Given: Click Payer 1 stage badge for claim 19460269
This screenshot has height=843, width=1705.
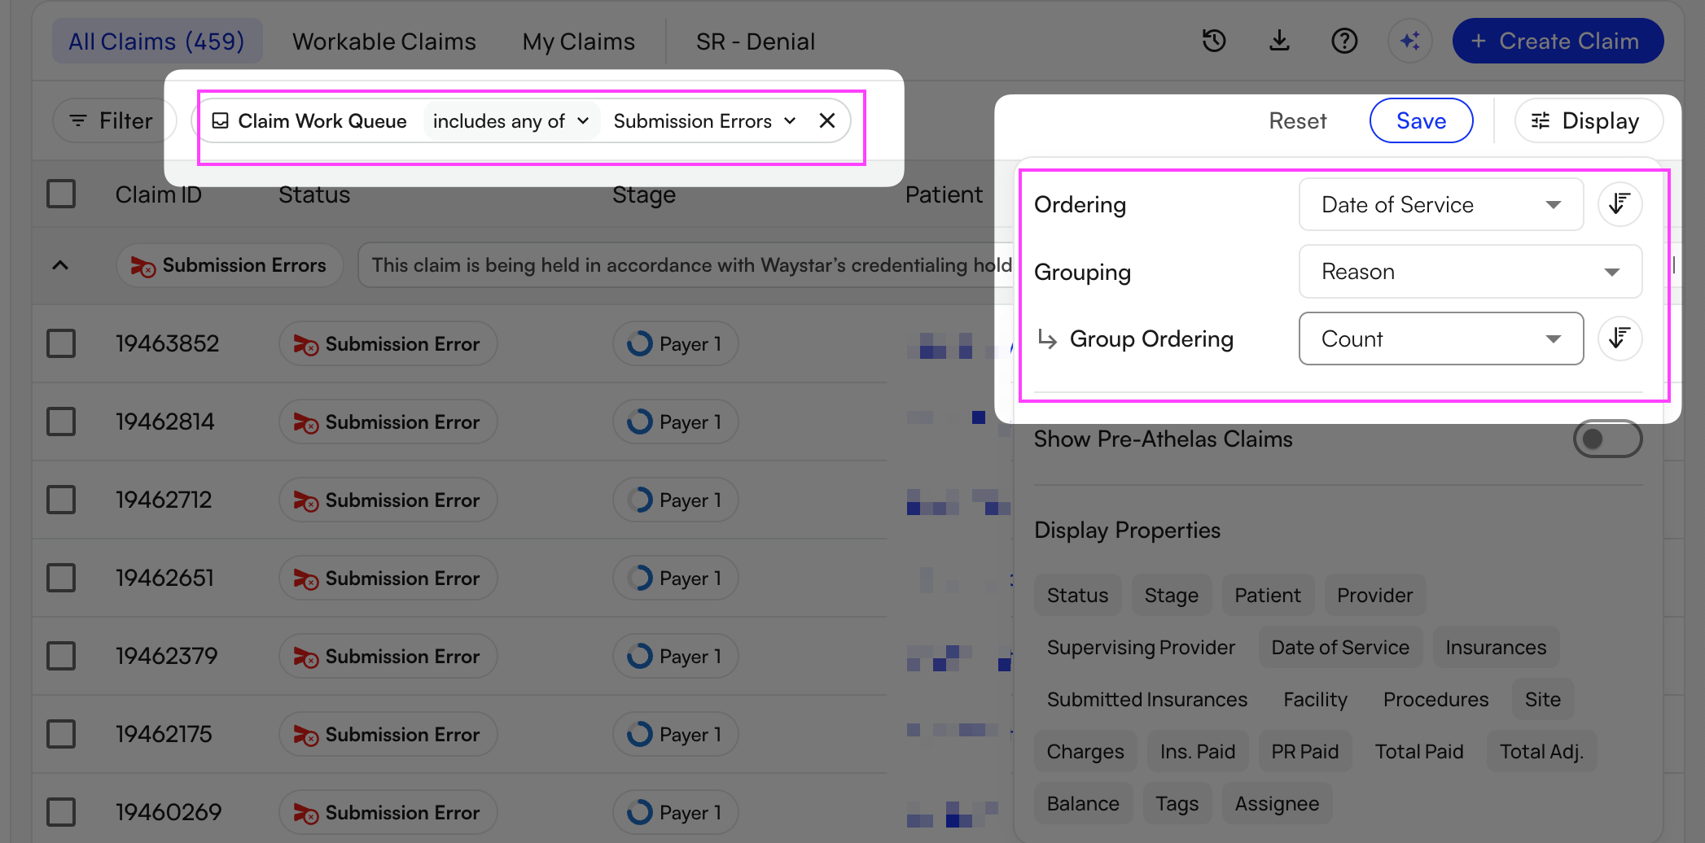Looking at the screenshot, I should pos(675,812).
